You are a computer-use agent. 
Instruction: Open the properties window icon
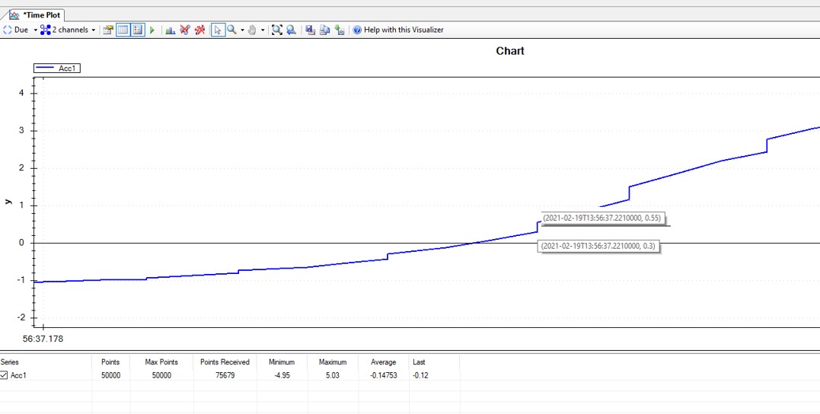(107, 30)
